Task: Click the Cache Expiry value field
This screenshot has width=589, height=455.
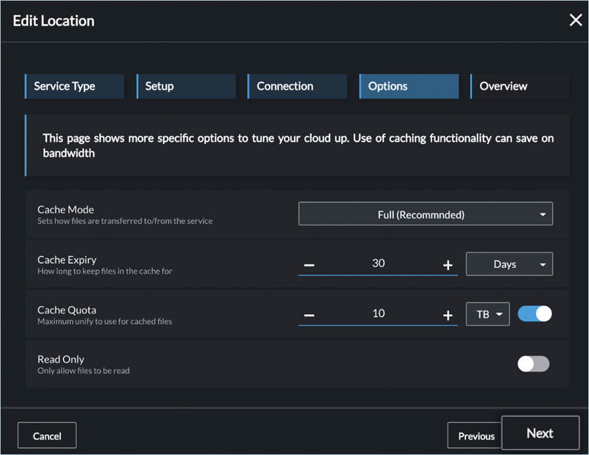Action: [x=378, y=264]
